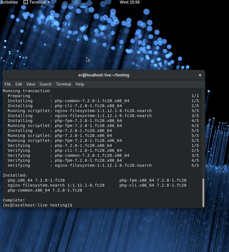Open the Terminal menu in menu bar
The image size is (229, 252).
[63, 84]
